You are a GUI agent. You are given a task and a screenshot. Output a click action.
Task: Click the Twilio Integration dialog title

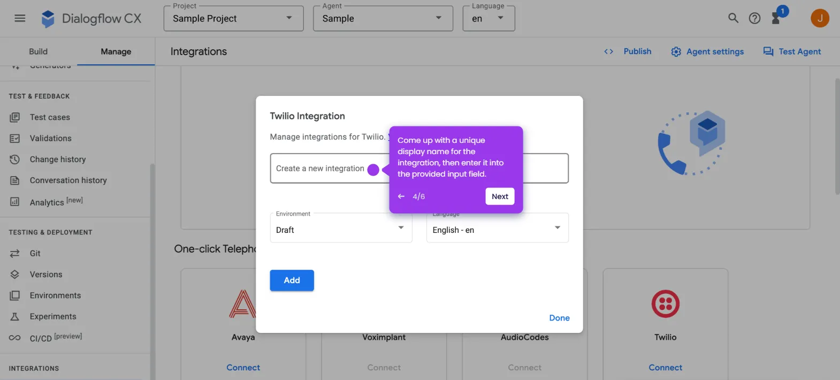pyautogui.click(x=307, y=116)
